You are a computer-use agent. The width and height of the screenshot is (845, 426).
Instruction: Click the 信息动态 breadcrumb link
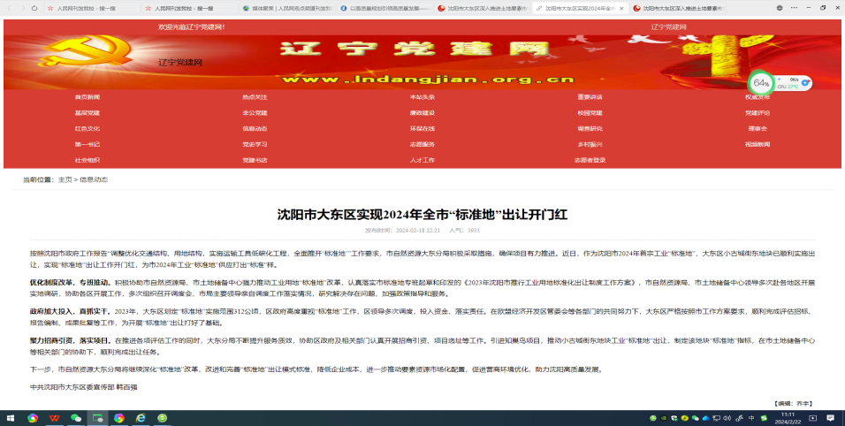point(94,179)
